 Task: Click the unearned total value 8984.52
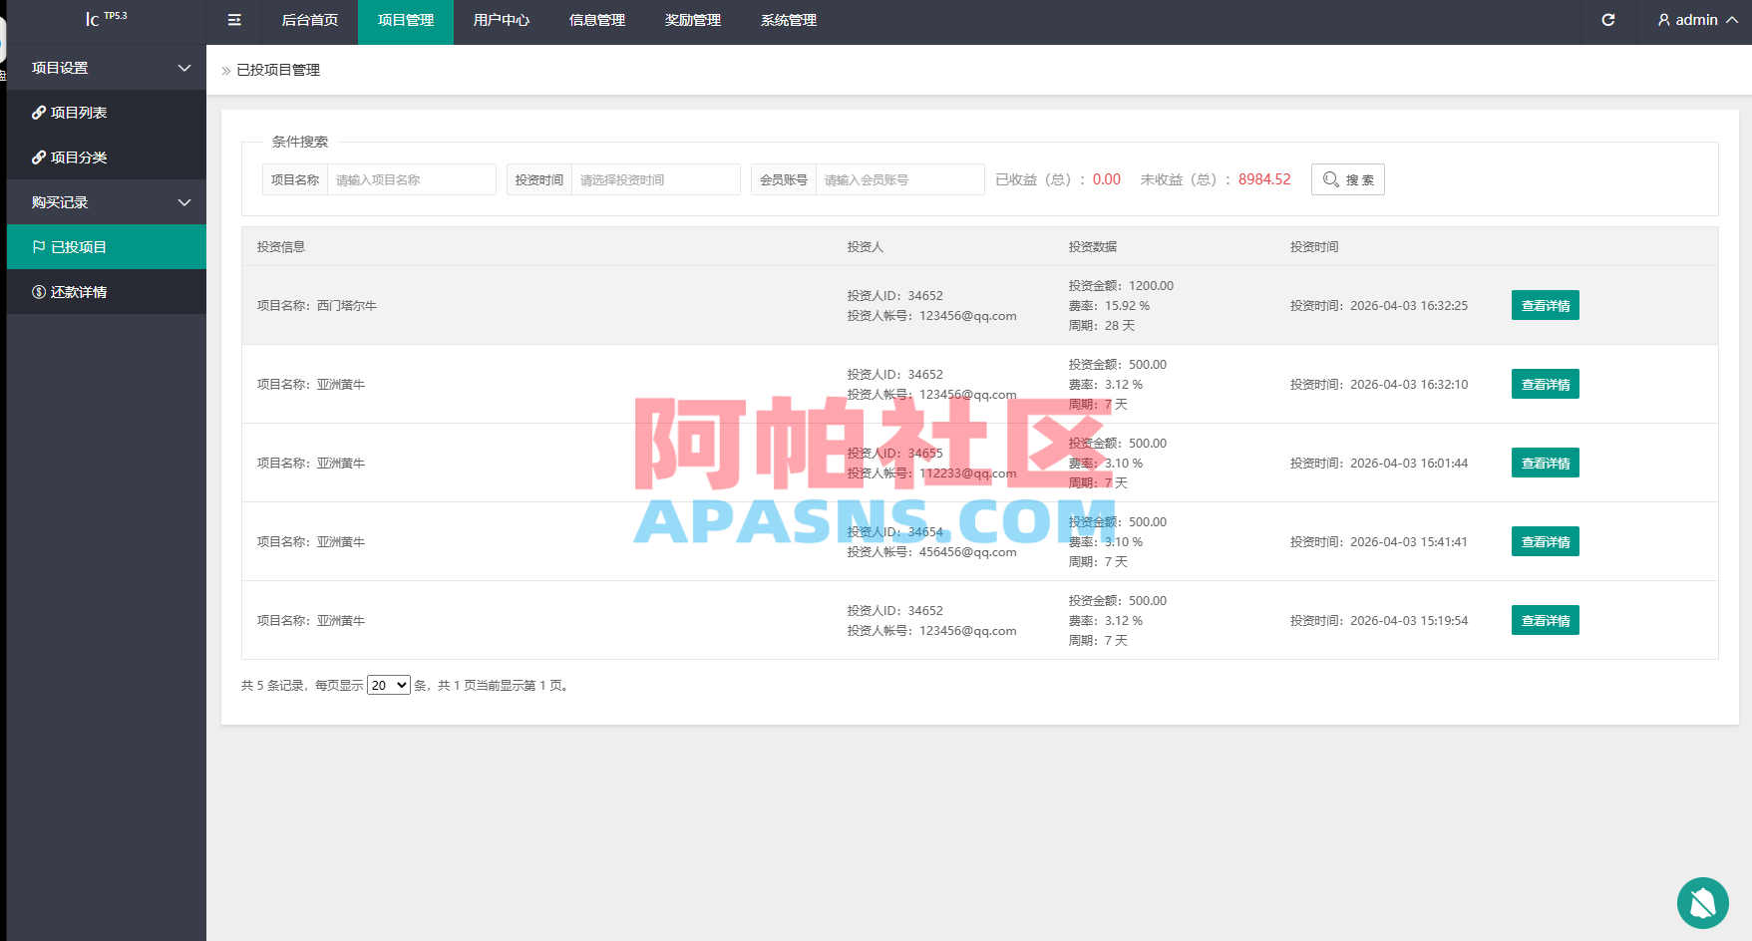[1264, 179]
